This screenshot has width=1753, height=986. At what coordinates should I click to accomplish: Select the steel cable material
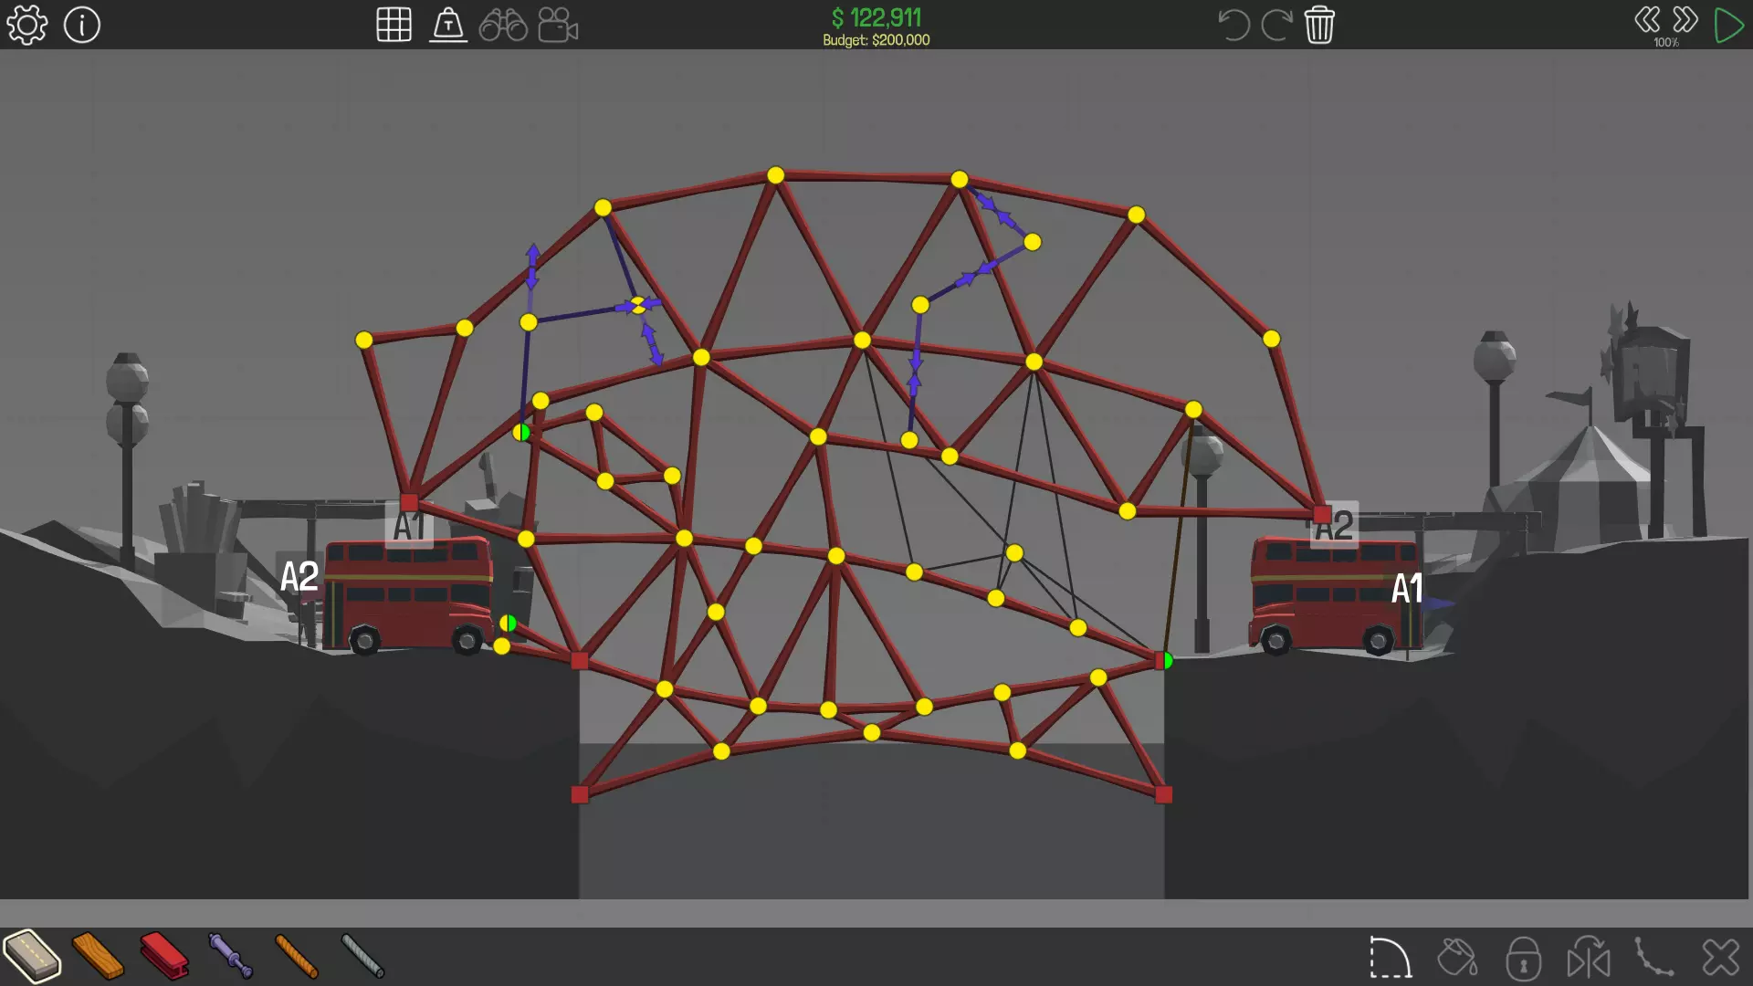point(362,956)
